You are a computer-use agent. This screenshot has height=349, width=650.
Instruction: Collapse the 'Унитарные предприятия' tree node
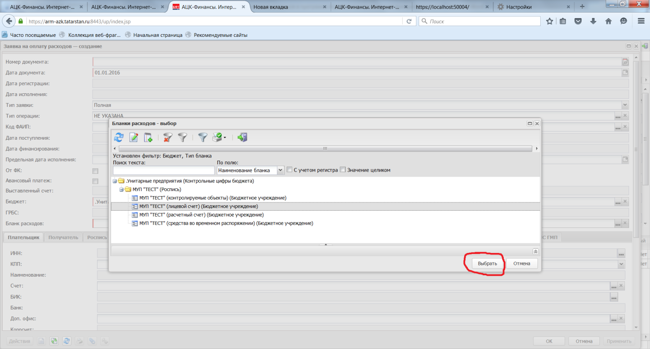click(x=115, y=181)
